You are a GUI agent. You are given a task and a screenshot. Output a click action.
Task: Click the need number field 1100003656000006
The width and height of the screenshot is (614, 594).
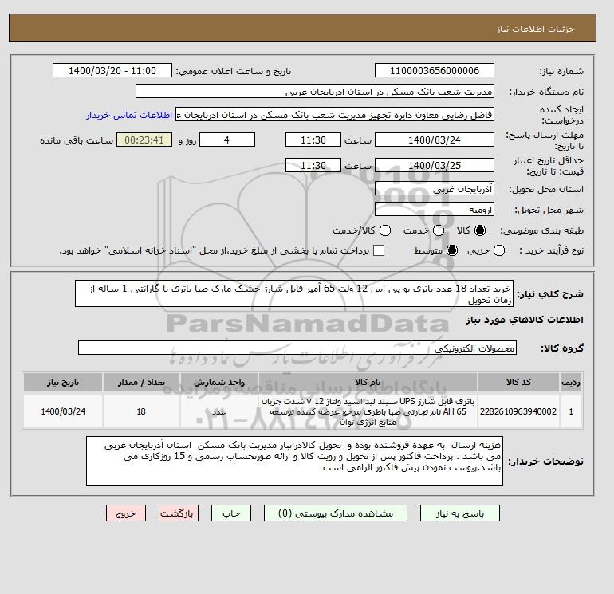click(435, 70)
